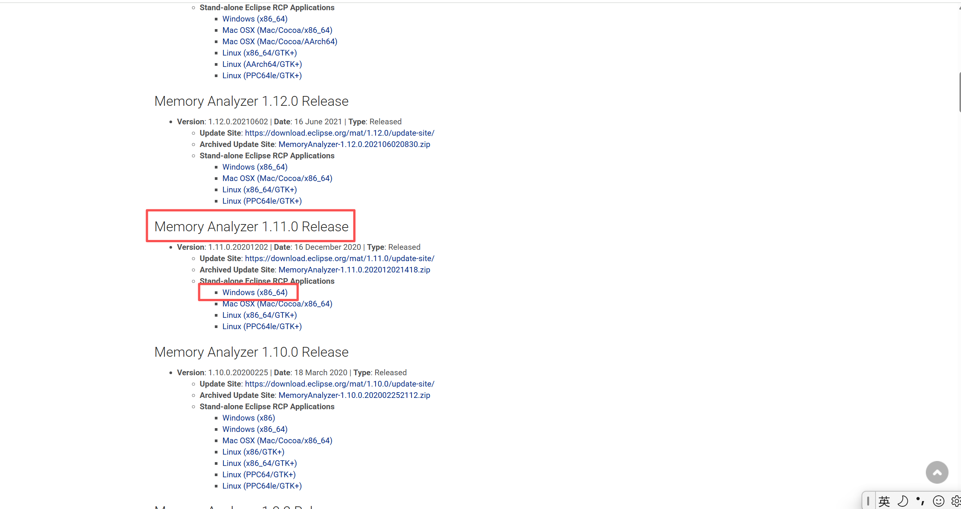Open the 1.12.0 update-site URL link

tap(339, 133)
